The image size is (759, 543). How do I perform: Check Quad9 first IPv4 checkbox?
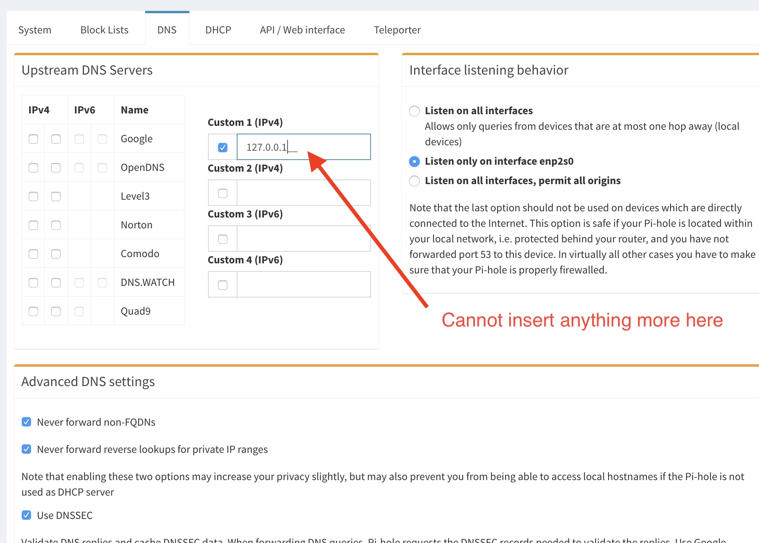(33, 311)
